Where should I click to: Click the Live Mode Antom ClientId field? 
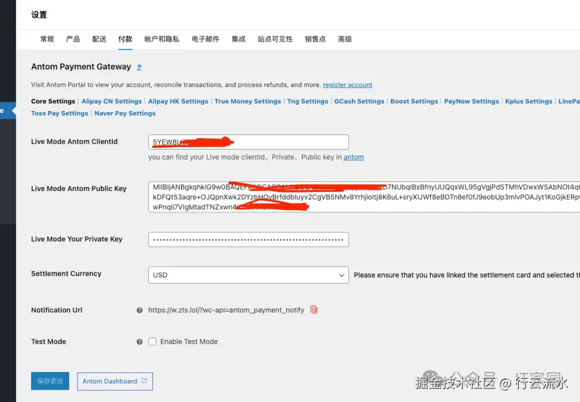[x=248, y=142]
